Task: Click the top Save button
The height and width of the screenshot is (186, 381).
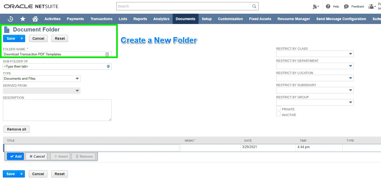Action: 11,38
